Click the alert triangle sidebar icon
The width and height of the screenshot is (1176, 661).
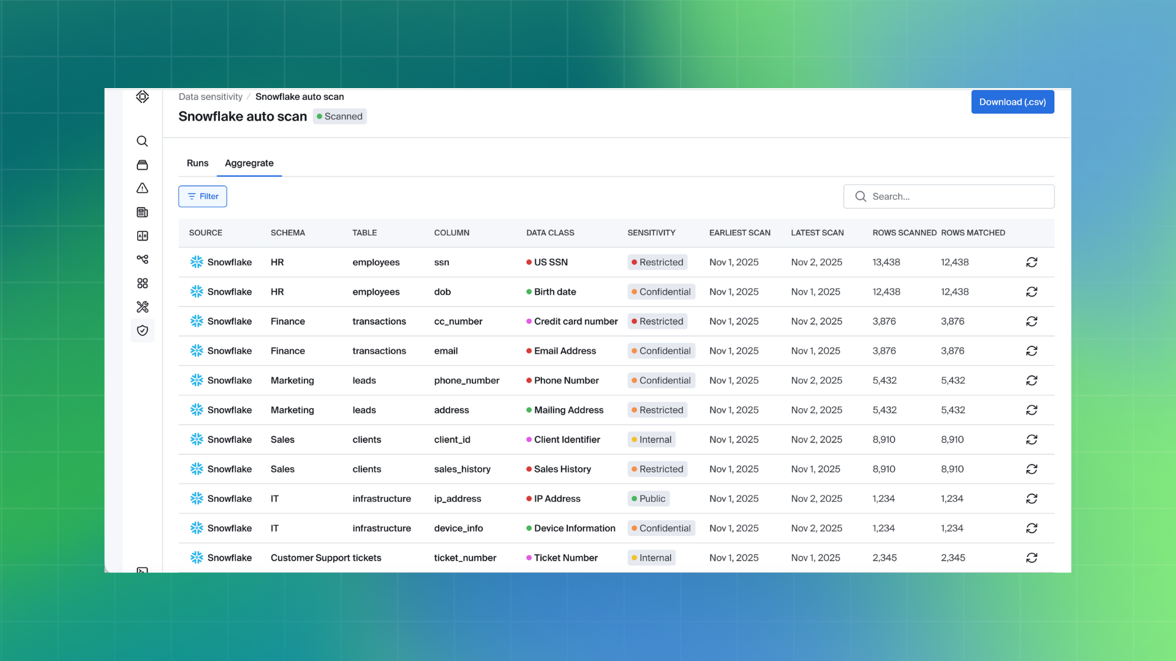(142, 189)
